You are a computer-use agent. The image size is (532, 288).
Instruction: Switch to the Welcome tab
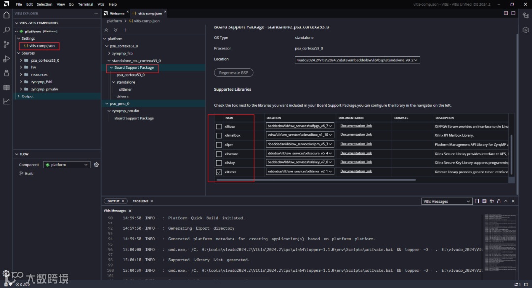click(117, 14)
